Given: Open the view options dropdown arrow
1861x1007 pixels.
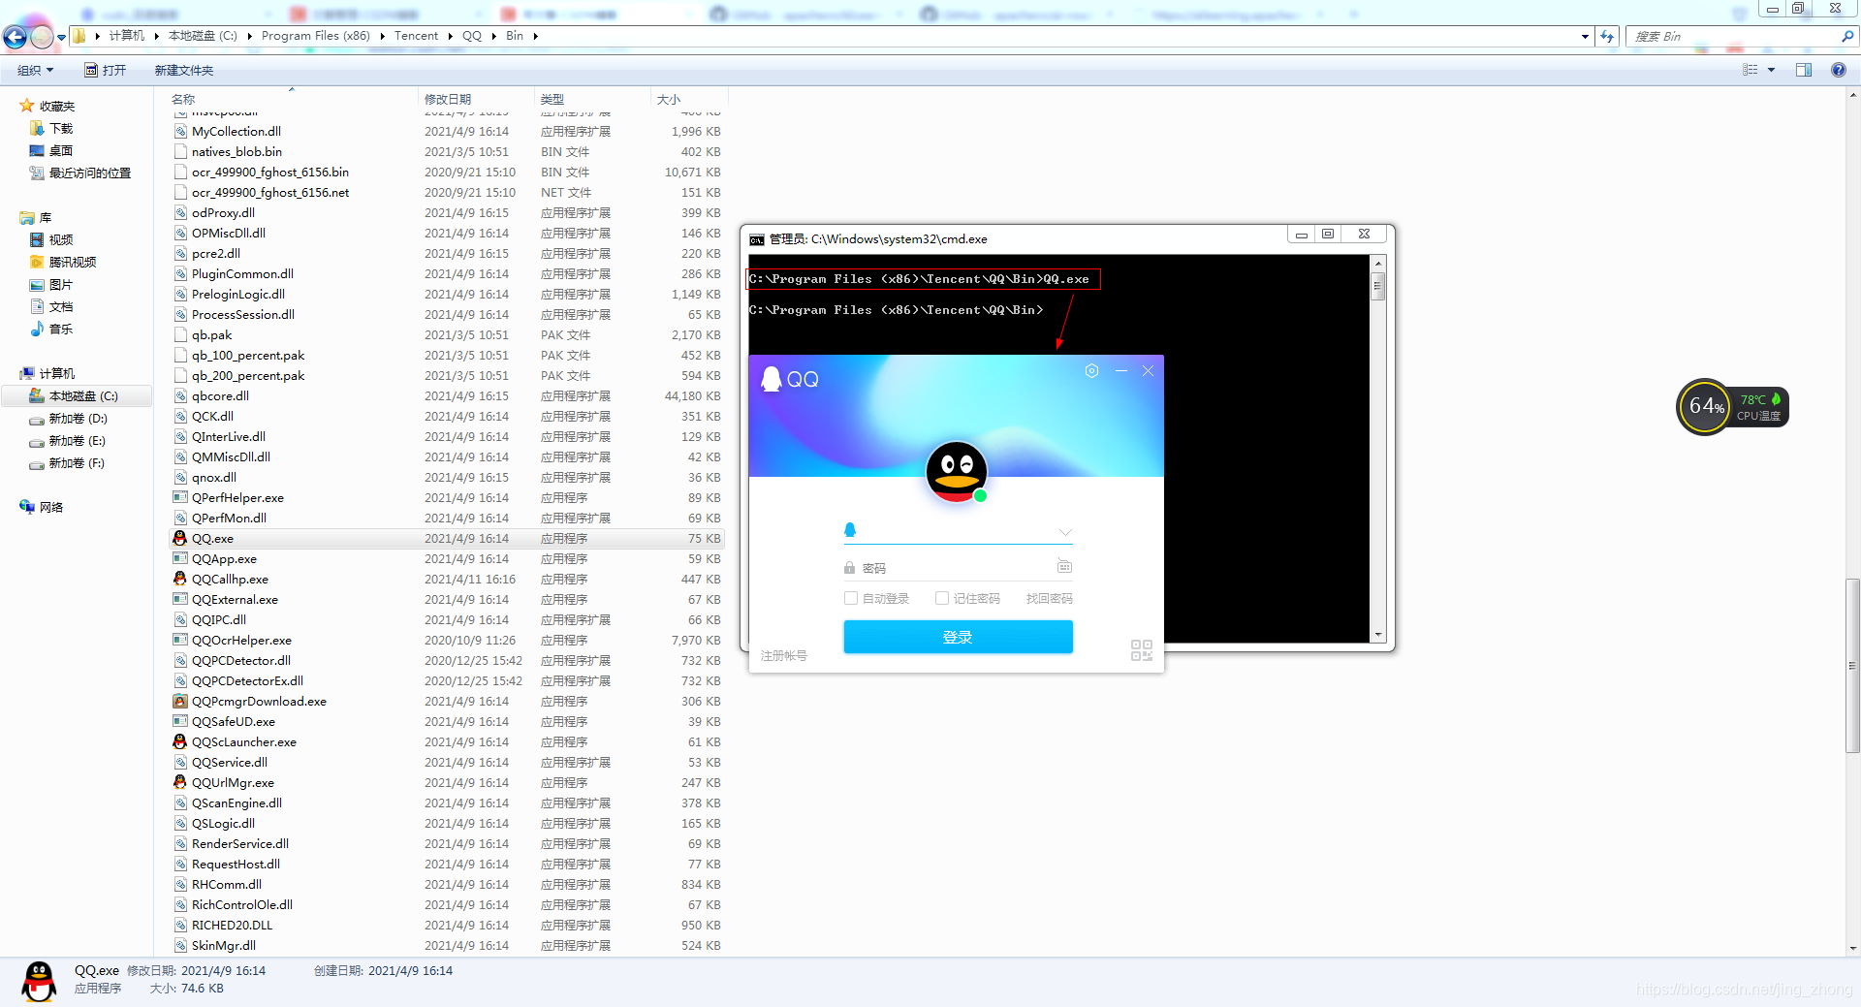Looking at the screenshot, I should coord(1771,70).
